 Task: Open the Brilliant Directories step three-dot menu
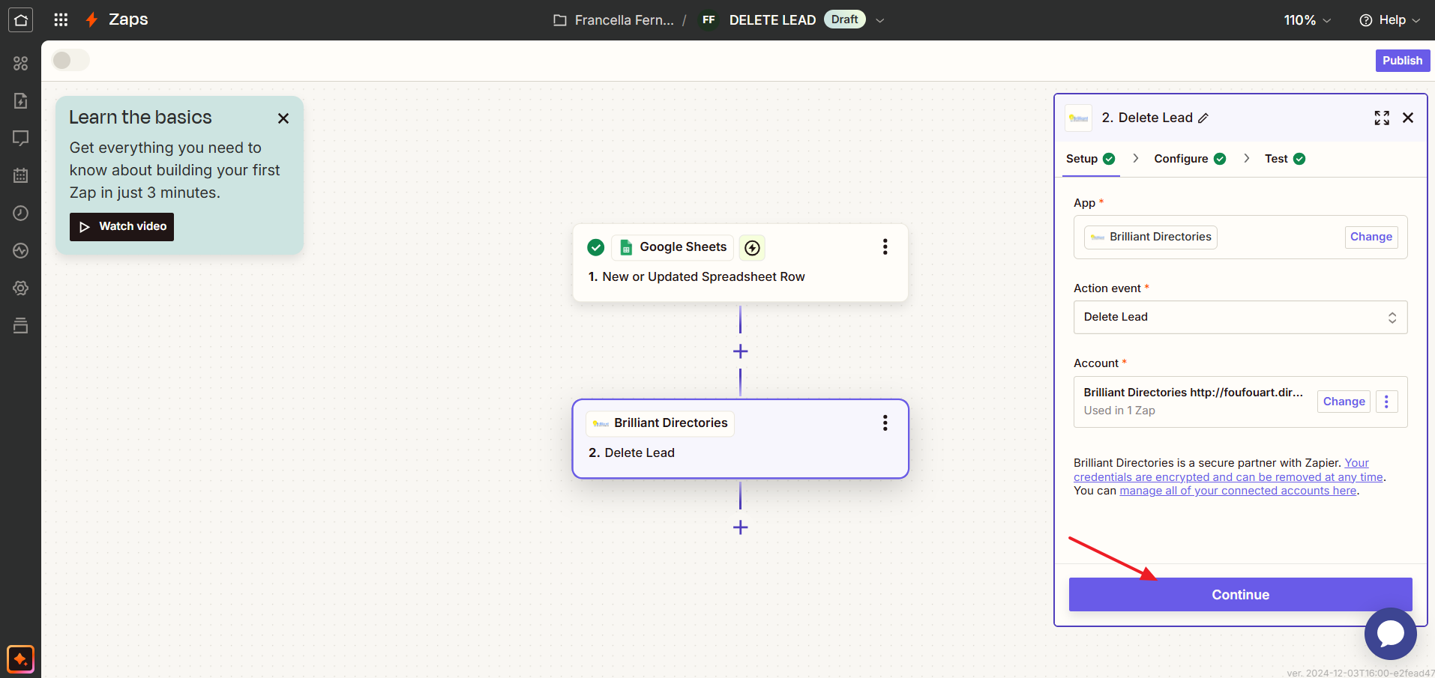coord(885,423)
